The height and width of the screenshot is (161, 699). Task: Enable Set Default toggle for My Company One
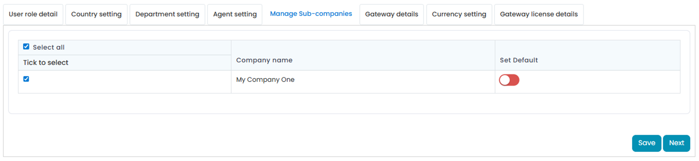[509, 80]
